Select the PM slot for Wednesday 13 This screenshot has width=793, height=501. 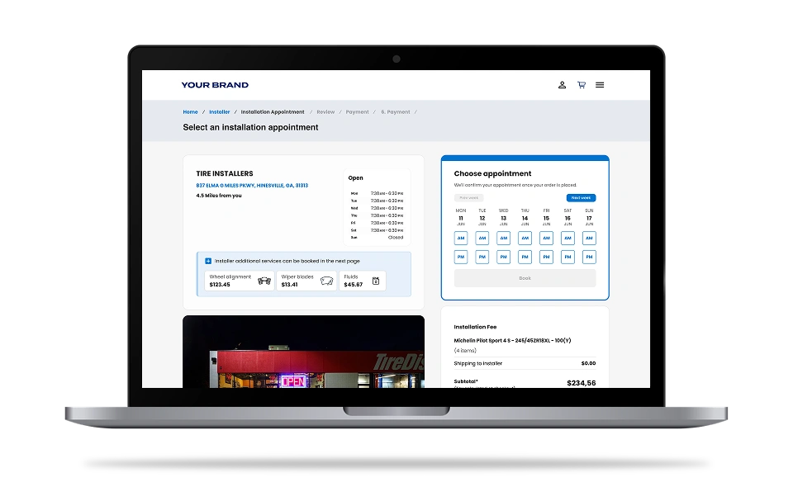(503, 258)
